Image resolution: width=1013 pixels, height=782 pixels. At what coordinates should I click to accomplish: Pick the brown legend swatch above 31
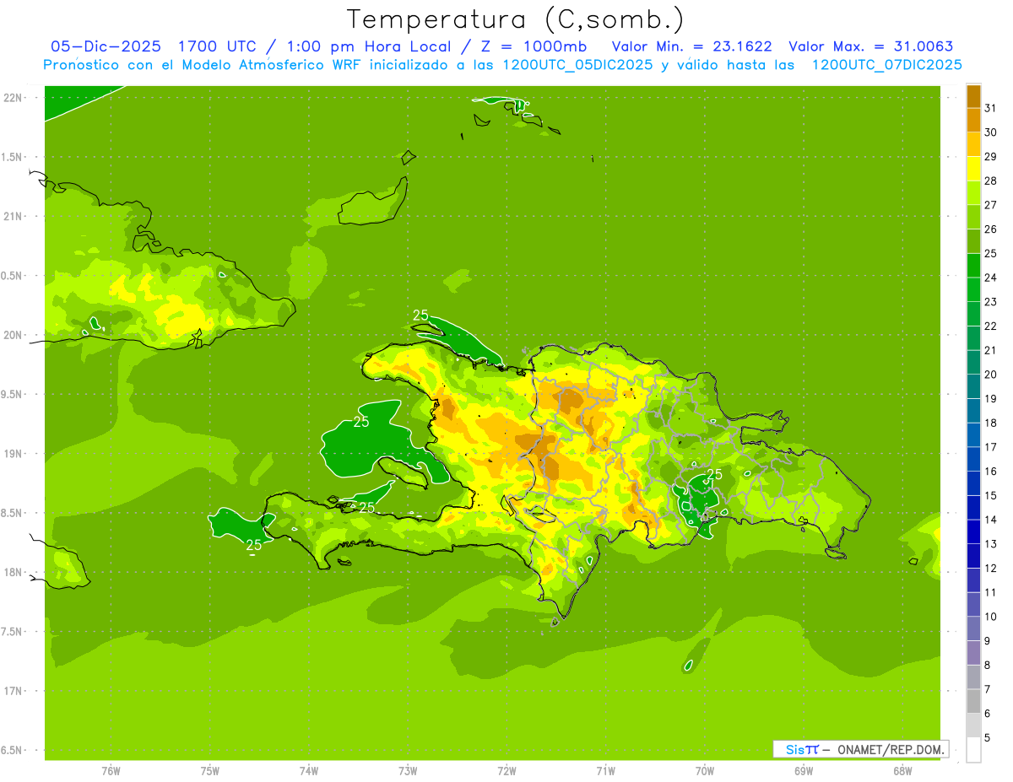(973, 95)
